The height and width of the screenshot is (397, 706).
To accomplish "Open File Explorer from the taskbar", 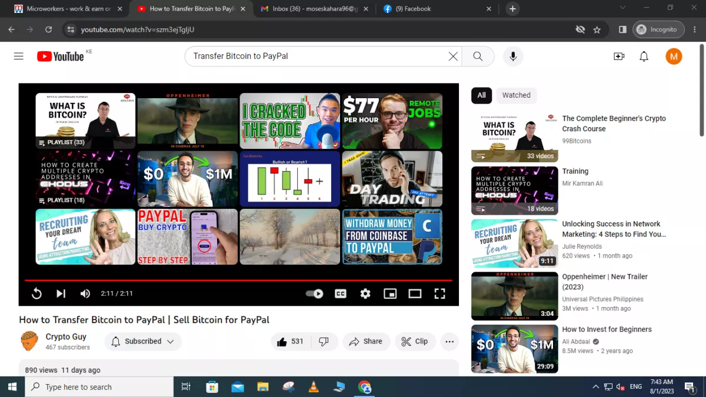I will pyautogui.click(x=263, y=387).
